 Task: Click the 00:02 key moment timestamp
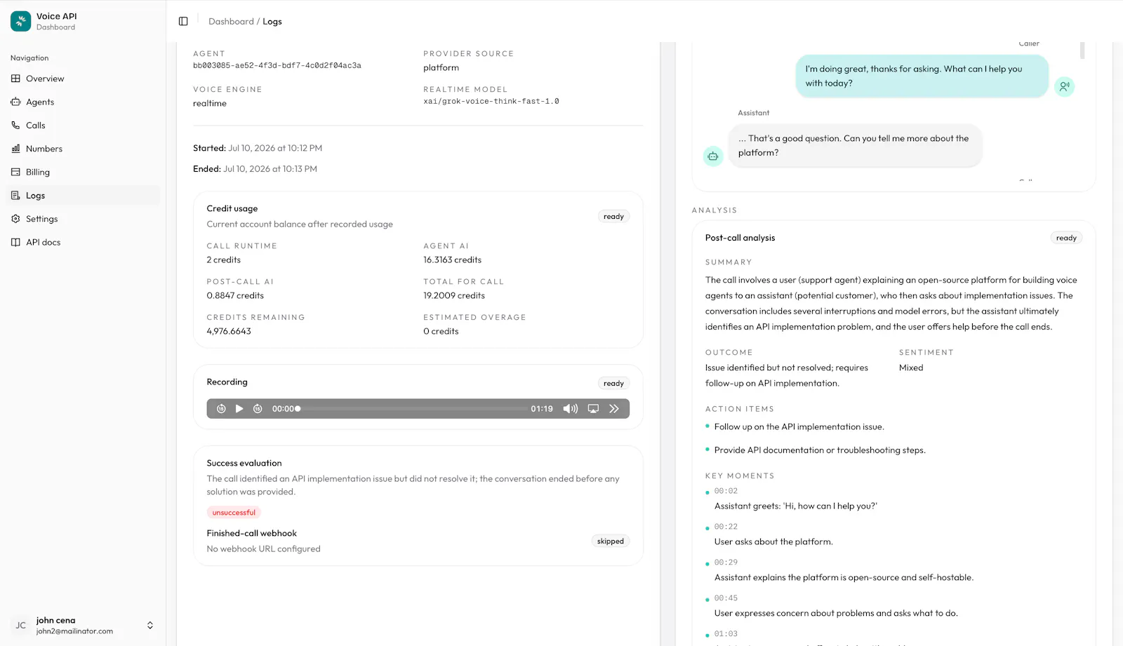[726, 491]
